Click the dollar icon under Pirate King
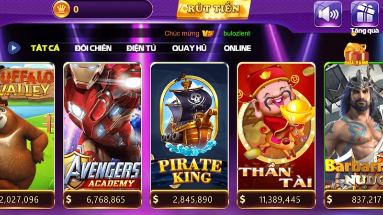383x215 pixels. click(156, 199)
